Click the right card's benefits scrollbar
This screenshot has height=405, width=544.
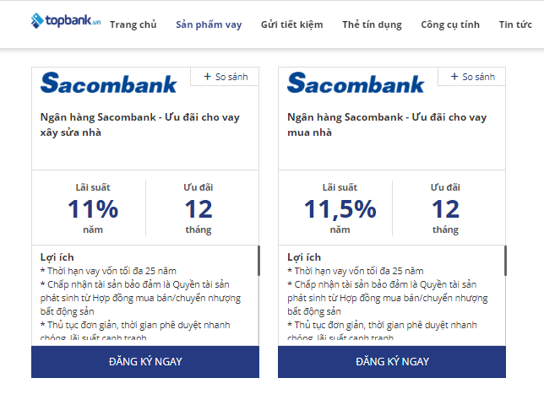[x=505, y=262]
